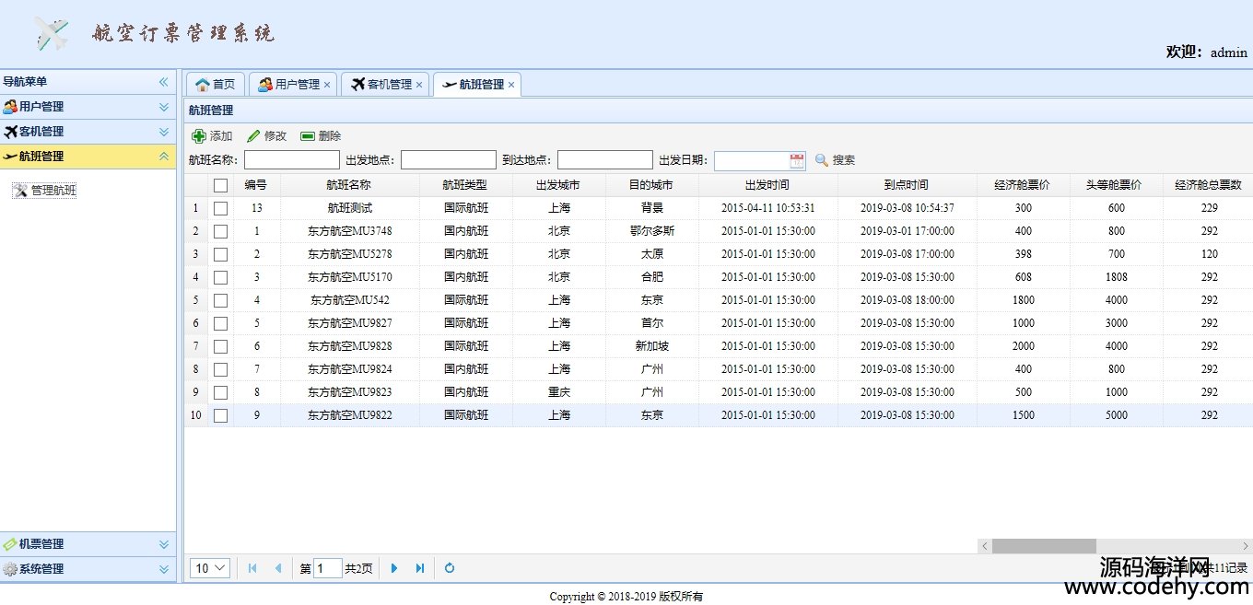The image size is (1253, 605).
Task: Click the table's horizontal scrollbar left arrow
Action: point(985,546)
